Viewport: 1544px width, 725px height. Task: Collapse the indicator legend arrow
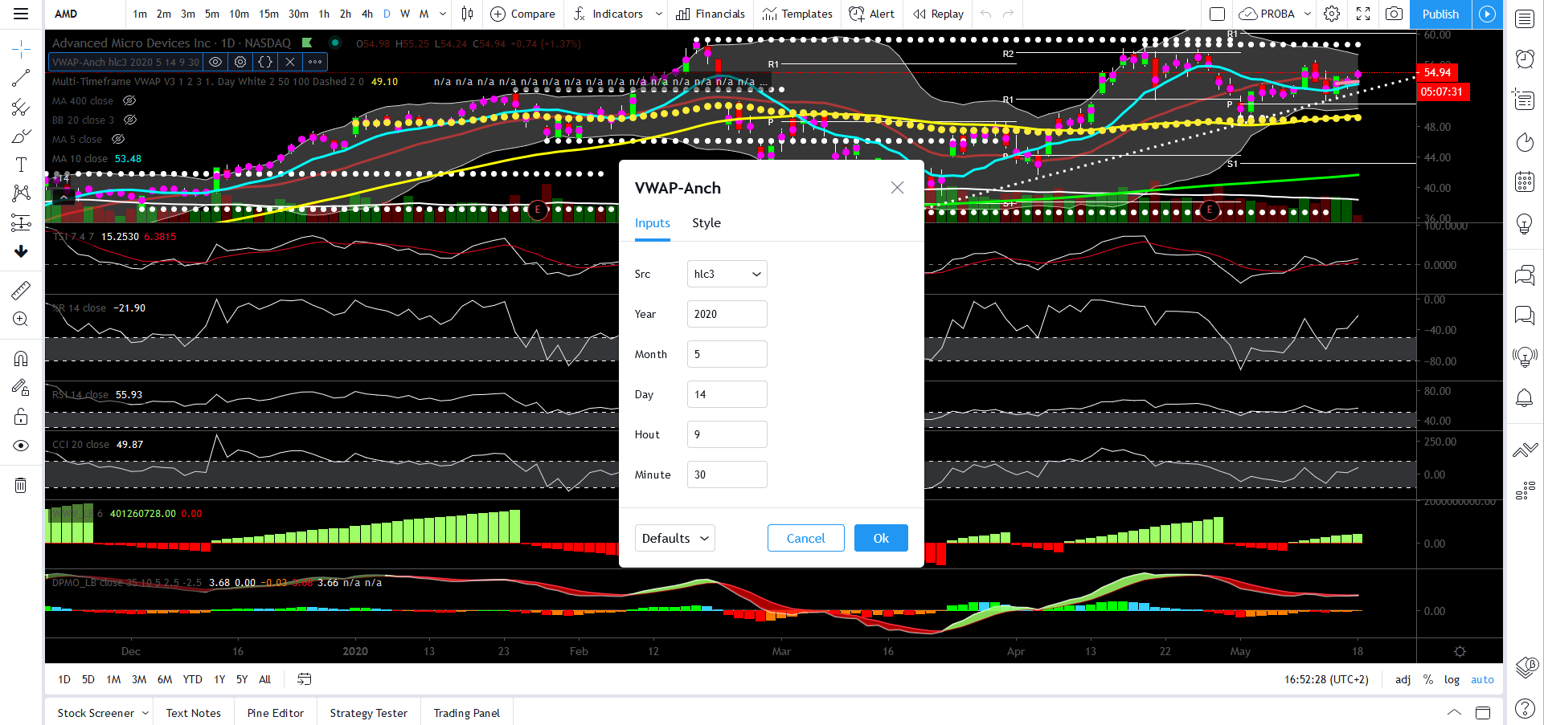pyautogui.click(x=63, y=196)
